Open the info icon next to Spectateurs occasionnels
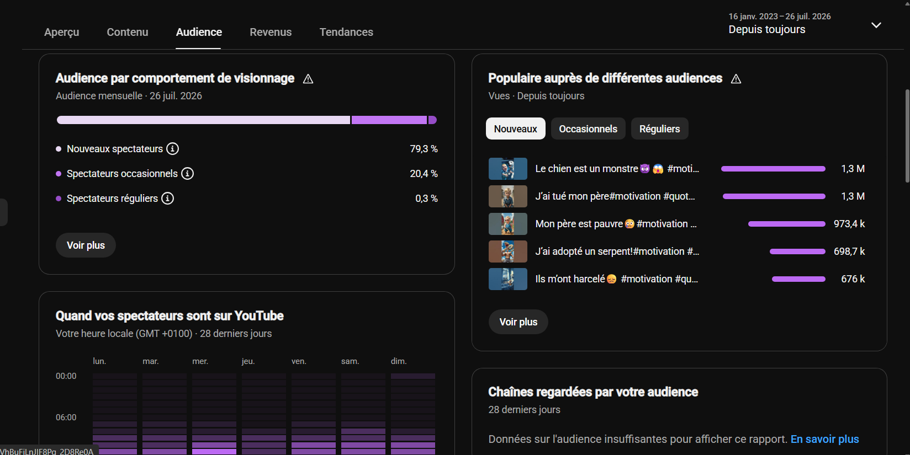Viewport: 910px width, 455px height. (188, 174)
